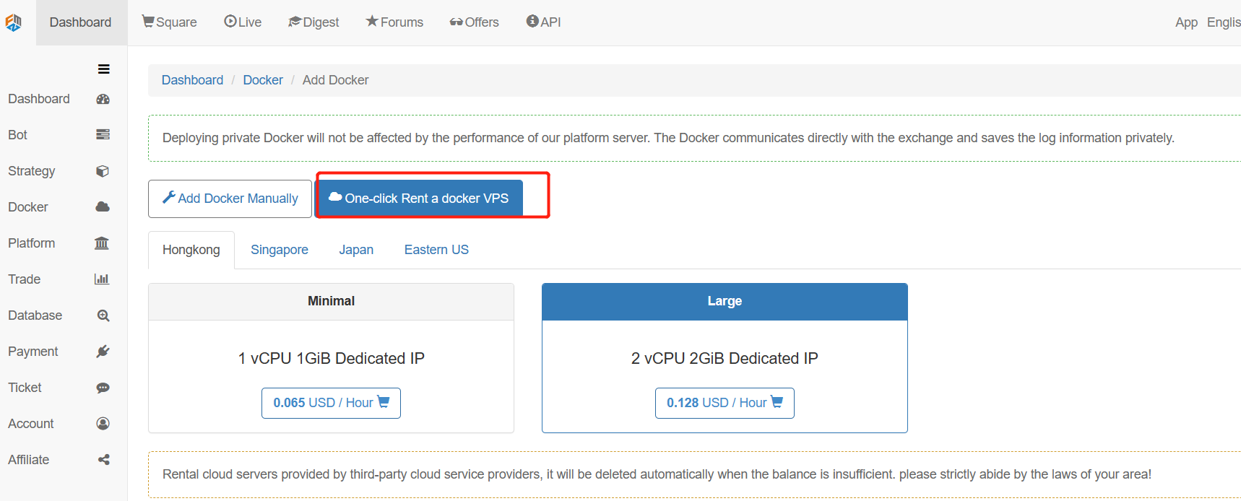Click the Docker breadcrumb link

pyautogui.click(x=263, y=80)
